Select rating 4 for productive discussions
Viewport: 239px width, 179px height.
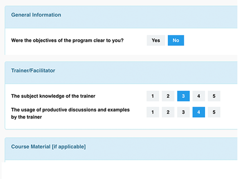tap(198, 112)
